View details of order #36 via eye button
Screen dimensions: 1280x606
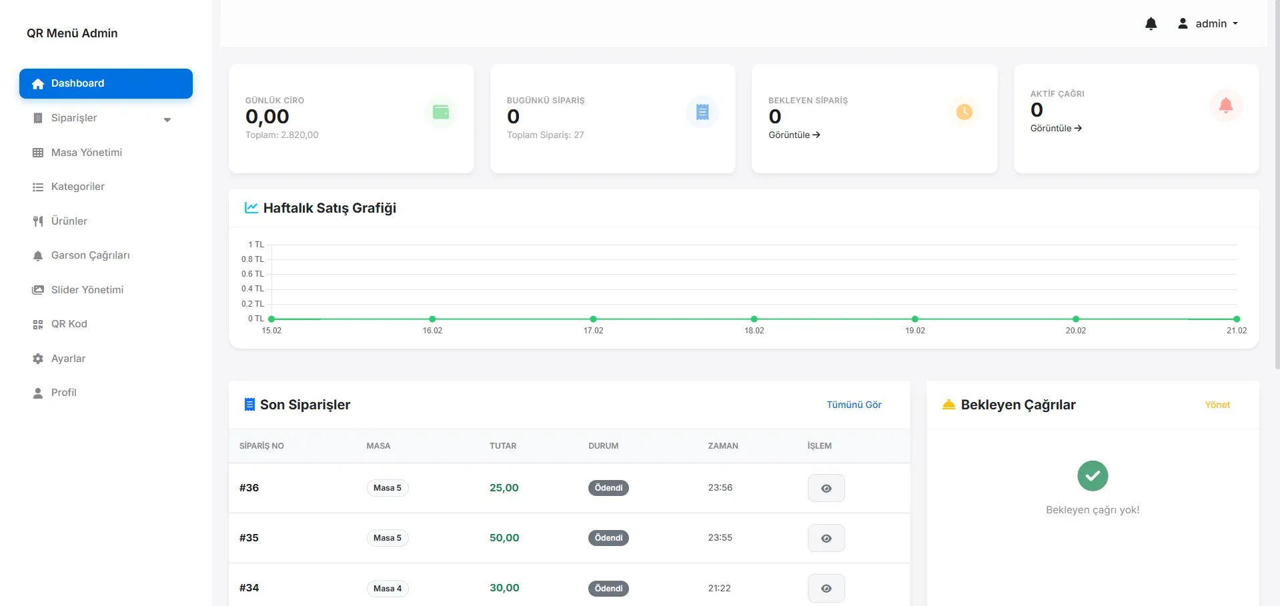click(826, 488)
